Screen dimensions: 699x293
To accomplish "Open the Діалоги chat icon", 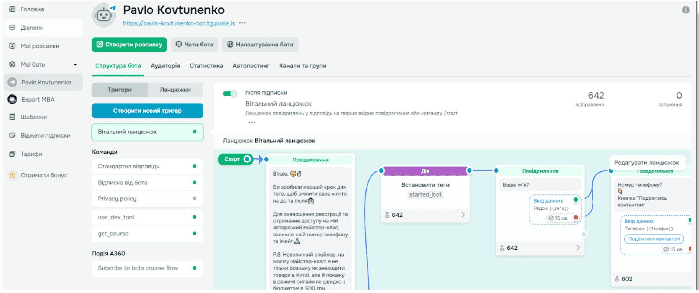I will (x=12, y=28).
